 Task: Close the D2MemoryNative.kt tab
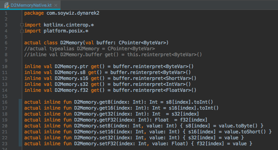(x=56, y=5)
